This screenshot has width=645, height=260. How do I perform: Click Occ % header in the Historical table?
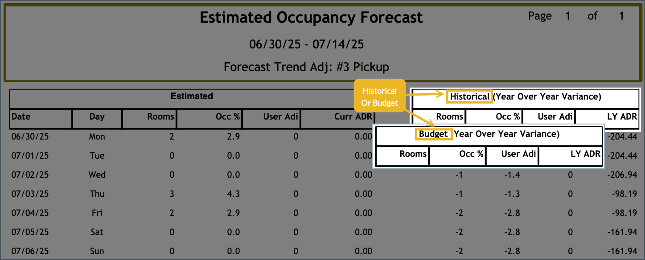pyautogui.click(x=508, y=116)
